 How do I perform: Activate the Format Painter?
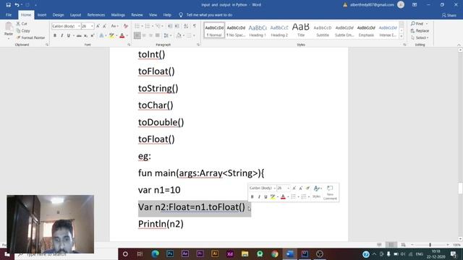[30, 38]
